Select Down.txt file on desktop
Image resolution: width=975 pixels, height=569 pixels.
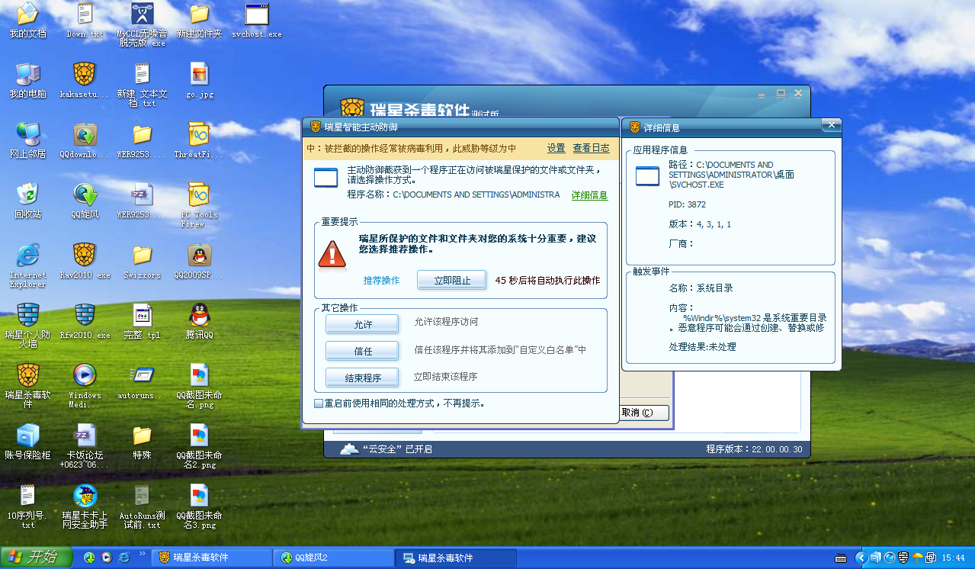pyautogui.click(x=85, y=21)
